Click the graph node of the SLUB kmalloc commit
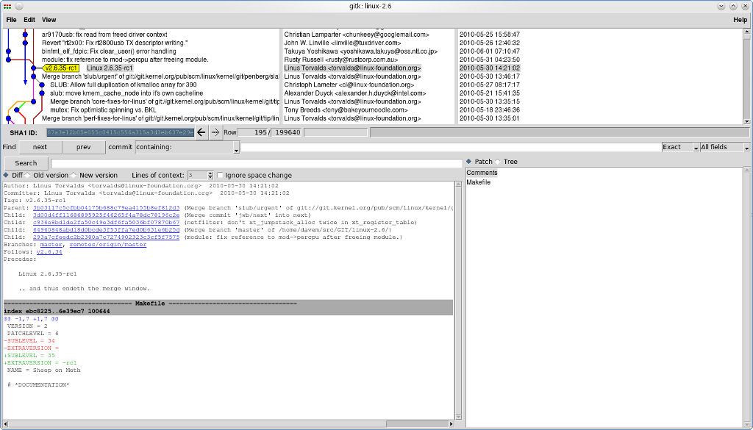This screenshot has height=430, width=753. click(43, 85)
